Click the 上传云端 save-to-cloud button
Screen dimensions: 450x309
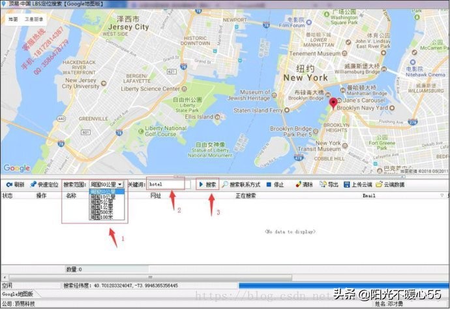[358, 184]
